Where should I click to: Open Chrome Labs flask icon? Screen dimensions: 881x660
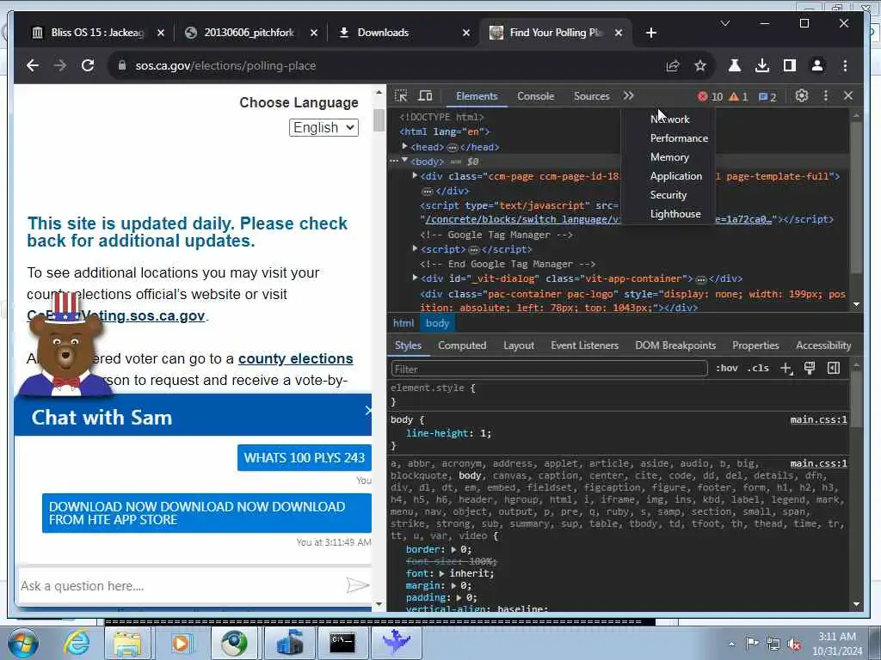point(735,65)
